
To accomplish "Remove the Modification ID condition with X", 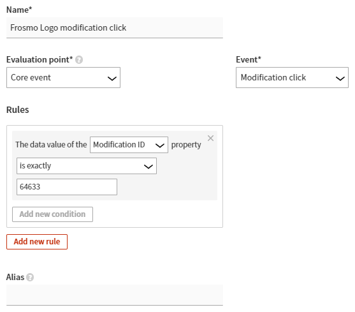I will pos(210,138).
